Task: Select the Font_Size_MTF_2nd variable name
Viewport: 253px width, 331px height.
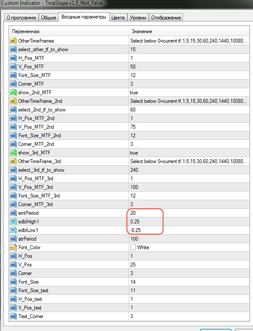Action: pos(40,136)
